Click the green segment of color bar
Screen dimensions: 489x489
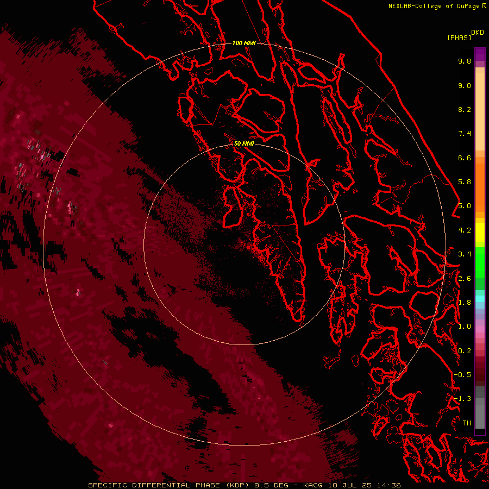[480, 264]
